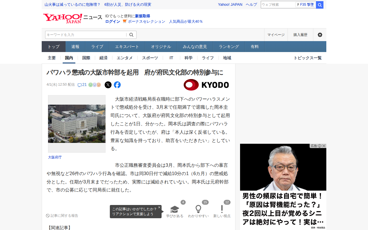The width and height of the screenshot is (368, 230).
Task: Click the 学びがある graduation cap reaction
Action: pos(175,211)
